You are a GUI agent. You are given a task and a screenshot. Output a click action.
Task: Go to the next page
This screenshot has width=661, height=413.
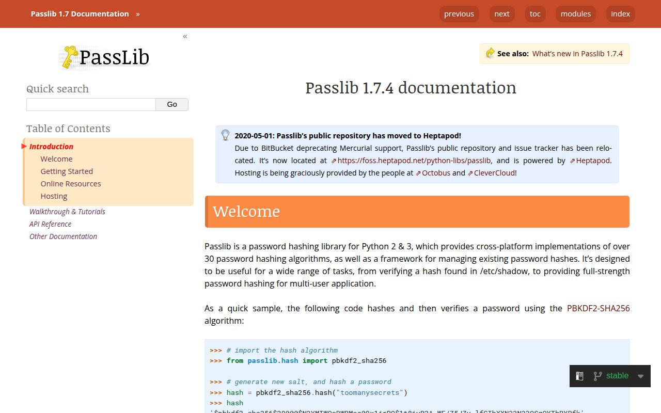coord(502,14)
